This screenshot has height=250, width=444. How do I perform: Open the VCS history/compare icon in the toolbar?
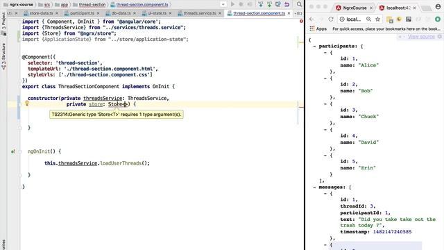278,4
